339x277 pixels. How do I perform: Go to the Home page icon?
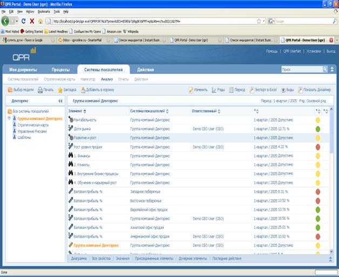pos(40,21)
